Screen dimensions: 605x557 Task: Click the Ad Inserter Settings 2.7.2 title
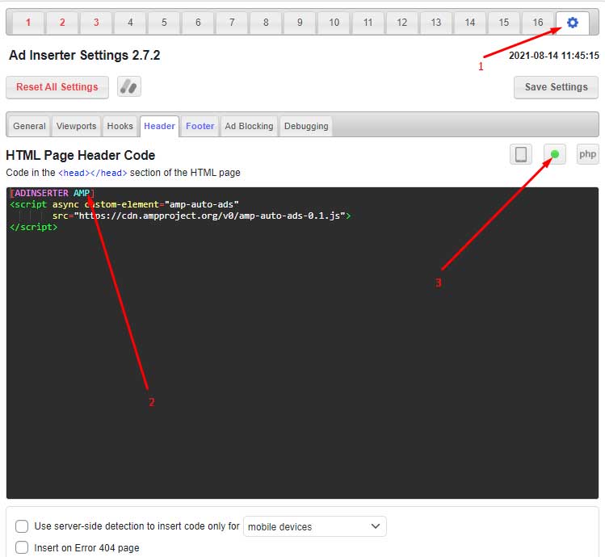click(85, 55)
